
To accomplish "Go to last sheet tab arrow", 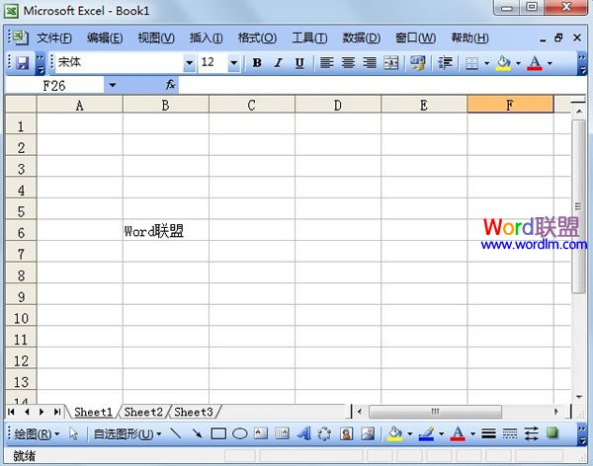I will [57, 412].
